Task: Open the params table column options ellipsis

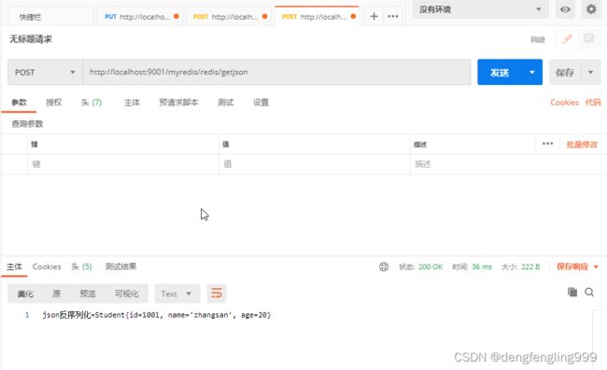Action: pyautogui.click(x=547, y=144)
